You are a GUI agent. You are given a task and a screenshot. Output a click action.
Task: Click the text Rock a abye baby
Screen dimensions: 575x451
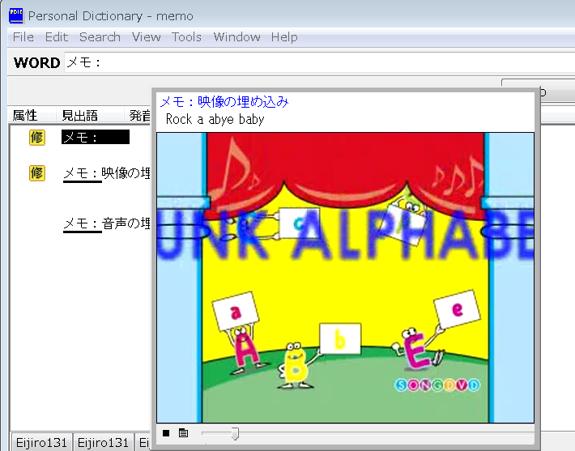215,119
